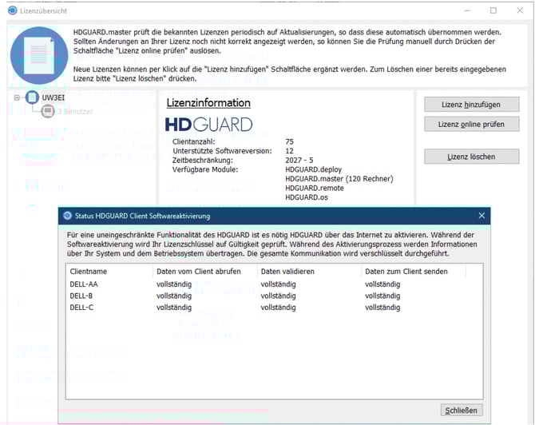
Task: Click the Status HDGUARD dialog title icon
Action: tap(68, 216)
